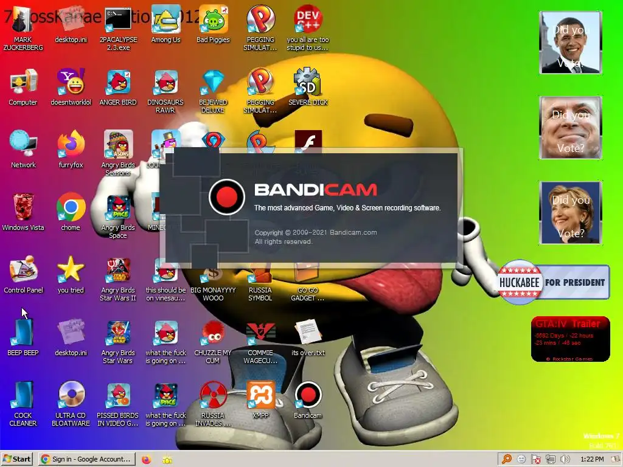Image resolution: width=623 pixels, height=467 pixels.
Task: Select the Computer desktop icon
Action: pos(23,88)
